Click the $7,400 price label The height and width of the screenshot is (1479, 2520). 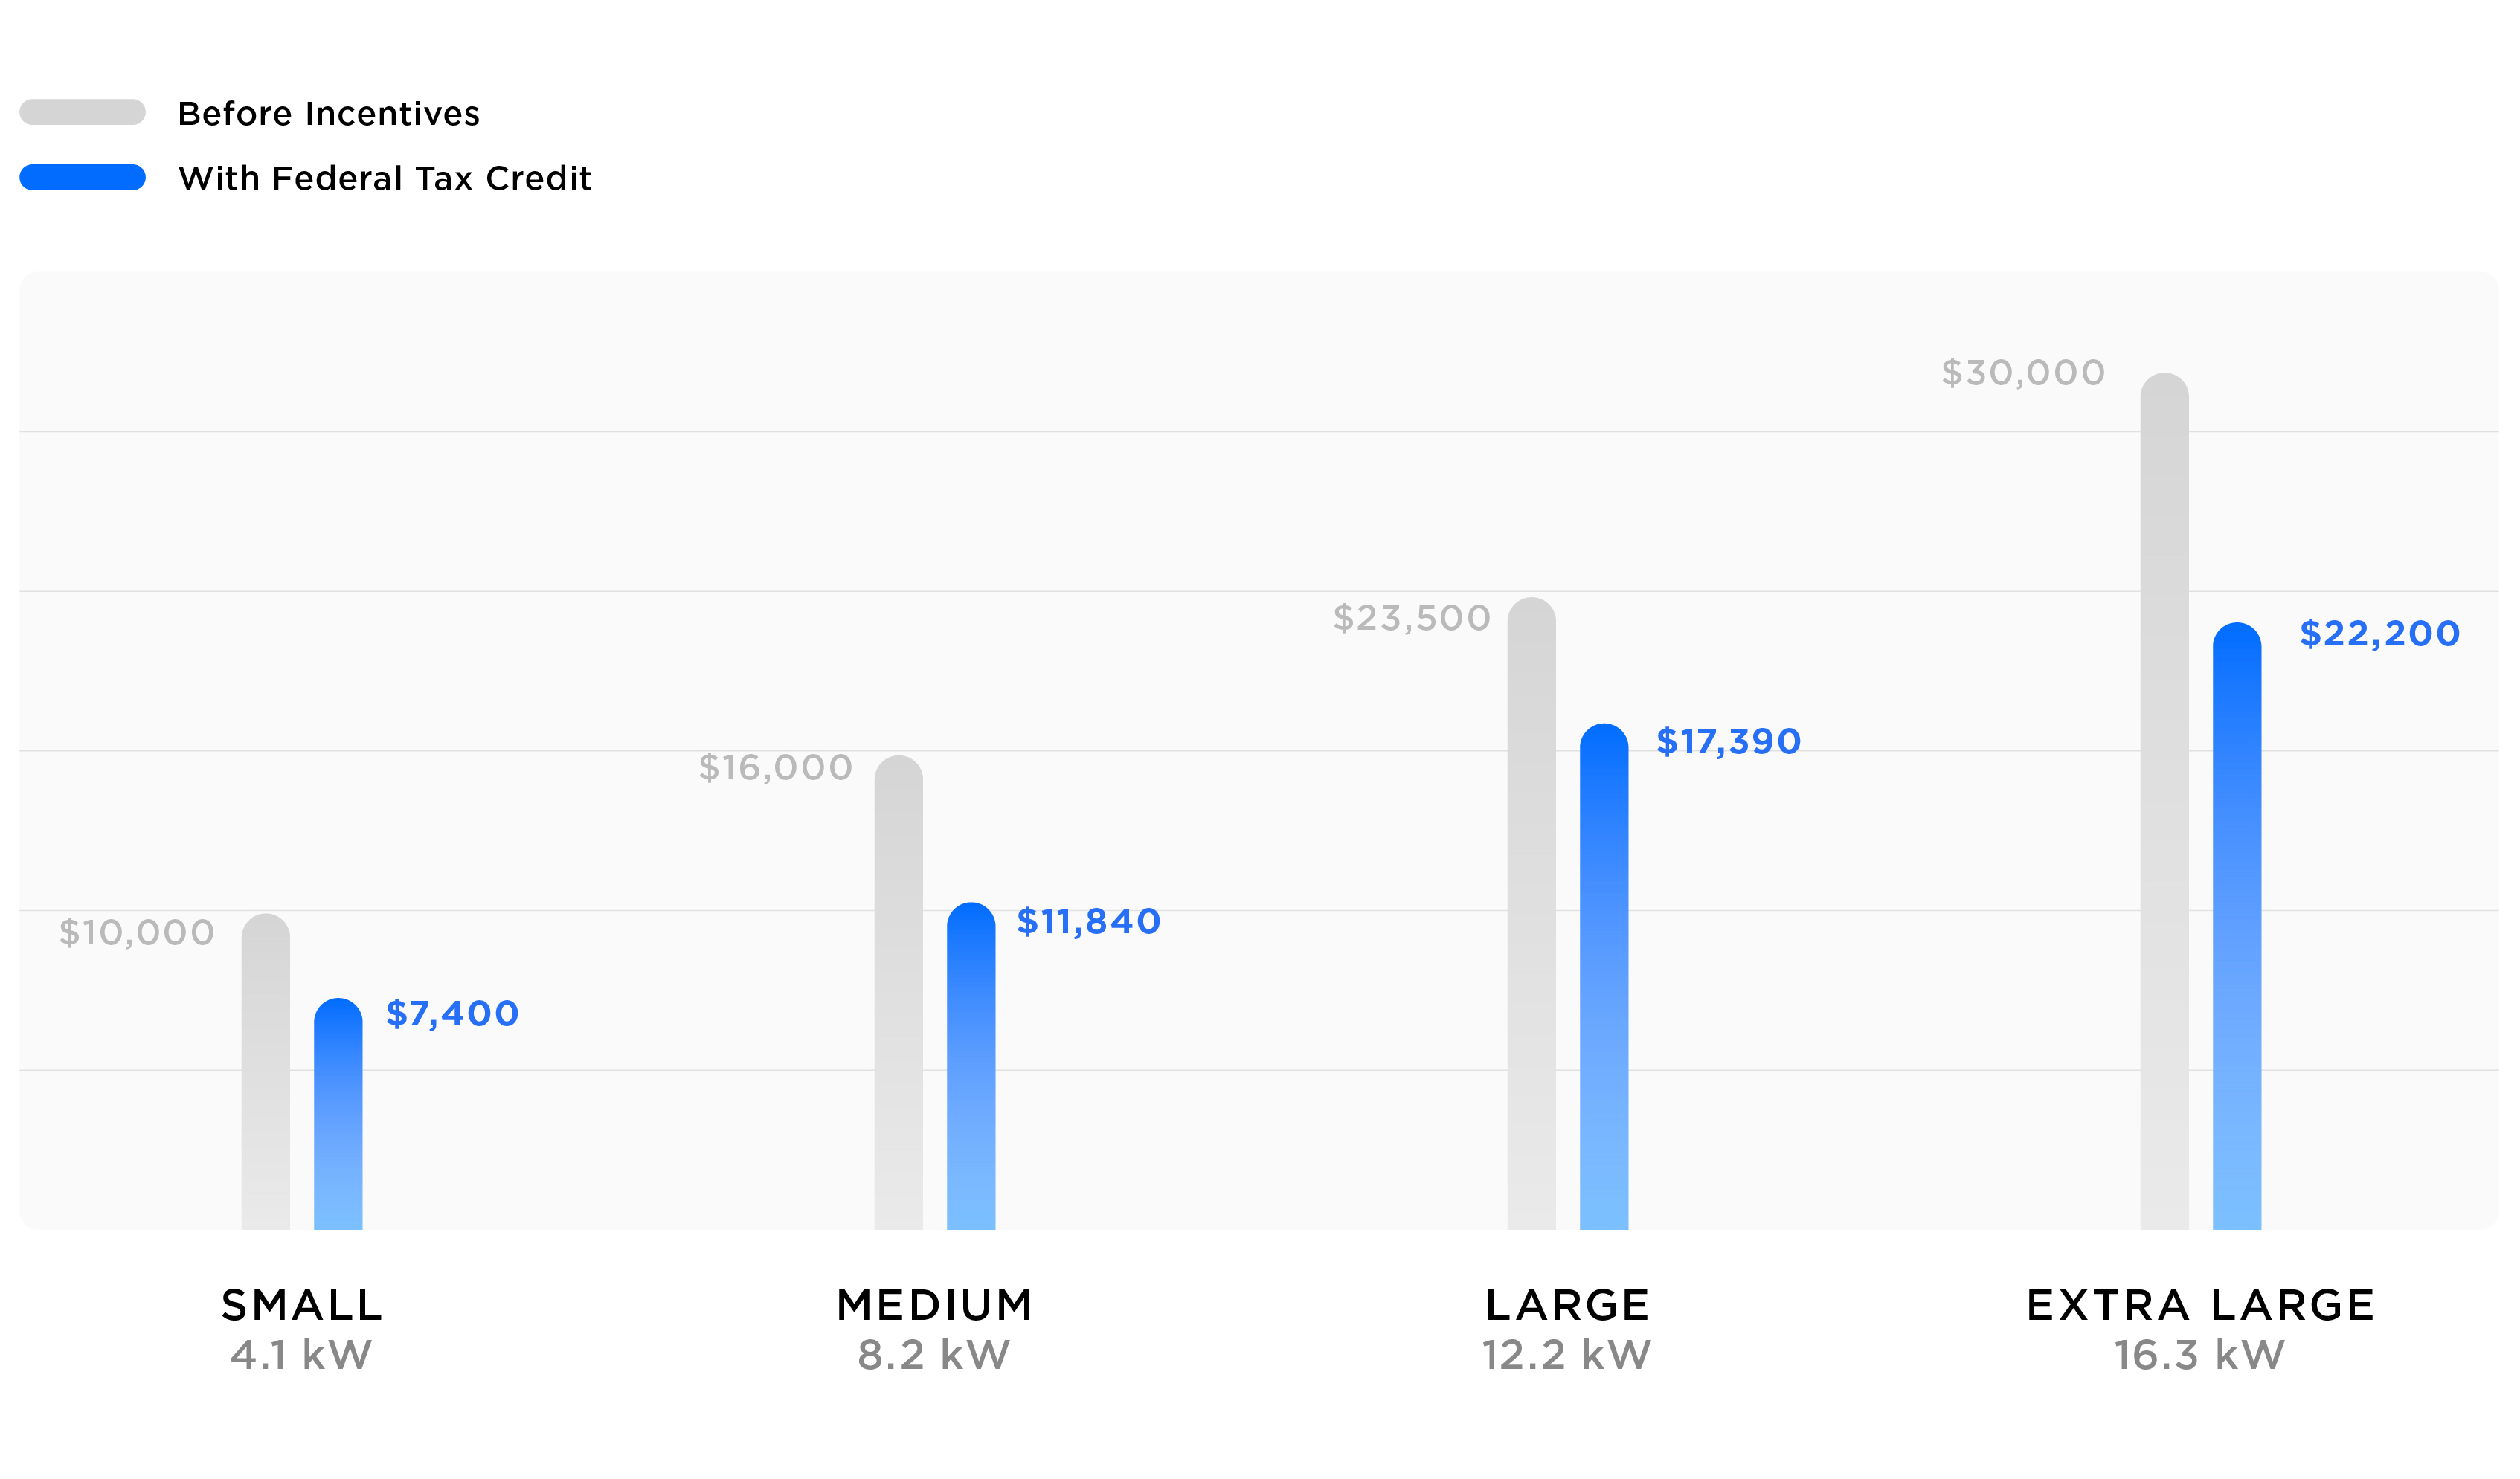[452, 1014]
